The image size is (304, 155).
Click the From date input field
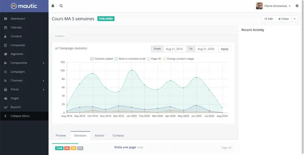174,49
